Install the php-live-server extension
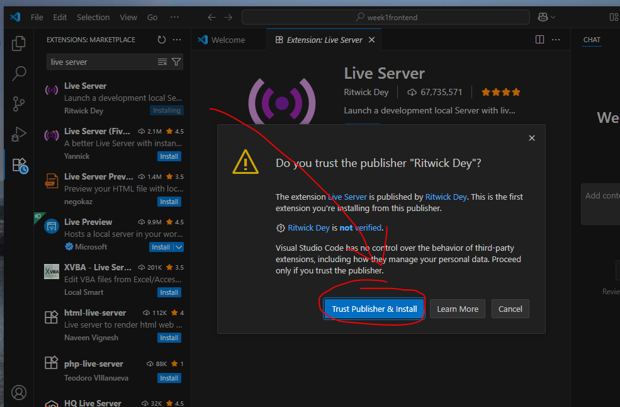Image resolution: width=620 pixels, height=407 pixels. [x=169, y=378]
